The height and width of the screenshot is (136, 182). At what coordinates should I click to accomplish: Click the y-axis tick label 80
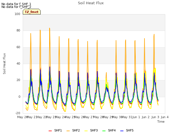tap(18, 31)
